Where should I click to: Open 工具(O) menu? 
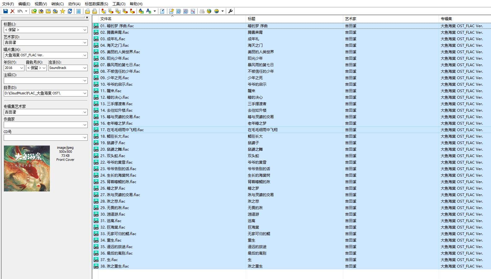(x=119, y=4)
